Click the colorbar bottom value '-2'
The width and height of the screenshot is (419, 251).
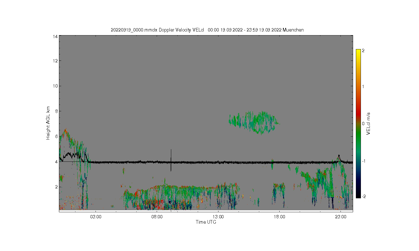(x=363, y=197)
